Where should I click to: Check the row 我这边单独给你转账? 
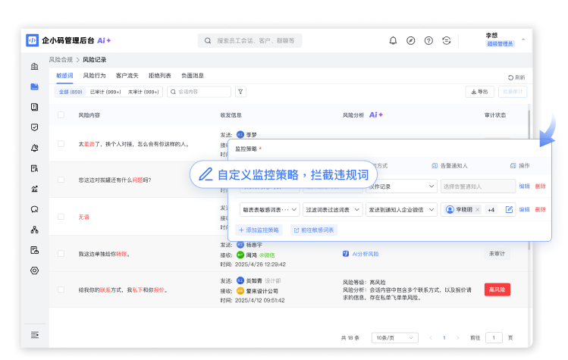pyautogui.click(x=61, y=254)
